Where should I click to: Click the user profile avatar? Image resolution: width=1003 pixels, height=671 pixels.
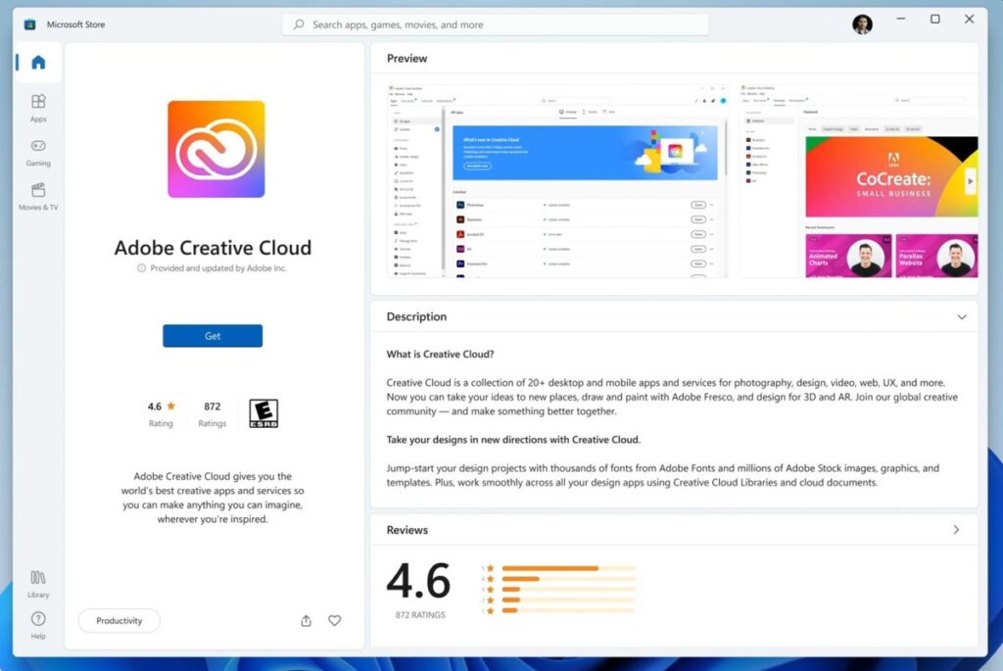click(x=862, y=24)
